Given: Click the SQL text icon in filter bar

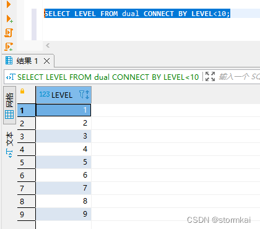Looking at the screenshot, I should tap(11, 77).
